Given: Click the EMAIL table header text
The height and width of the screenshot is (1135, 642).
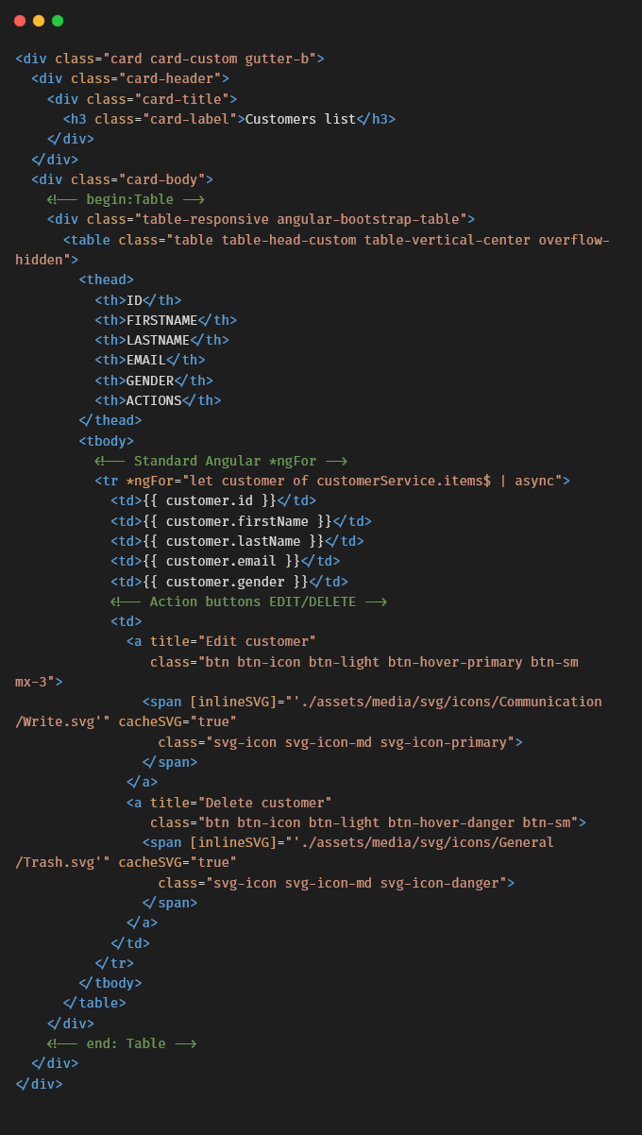Looking at the screenshot, I should point(146,360).
